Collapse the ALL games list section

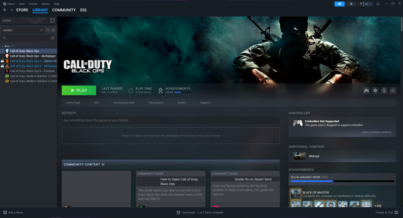click(3, 46)
